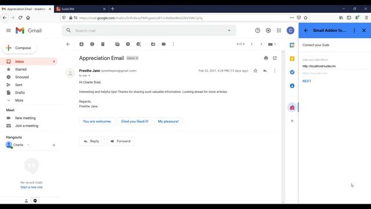Get more add-ons plus icon
371x209 pixels.
[292, 121]
